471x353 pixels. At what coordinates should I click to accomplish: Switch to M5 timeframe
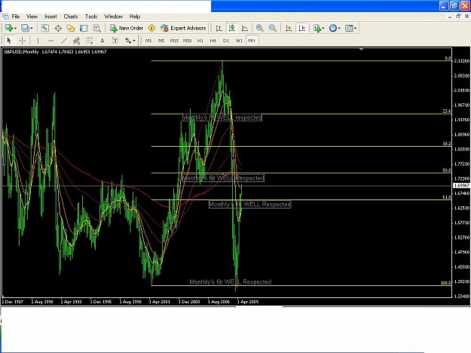click(x=161, y=41)
